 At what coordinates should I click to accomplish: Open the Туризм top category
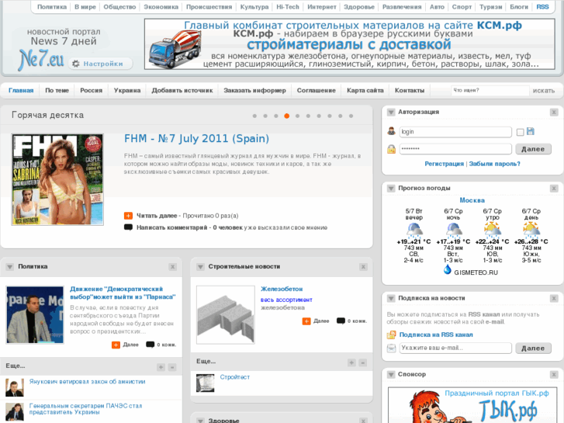click(x=490, y=7)
